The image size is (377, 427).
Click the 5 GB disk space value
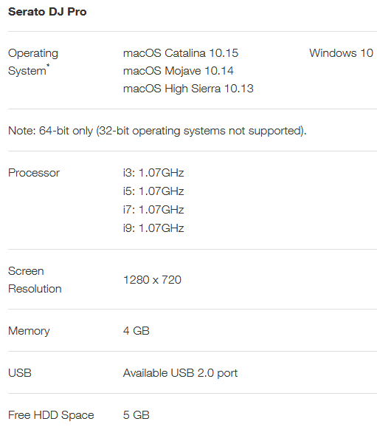pos(136,415)
